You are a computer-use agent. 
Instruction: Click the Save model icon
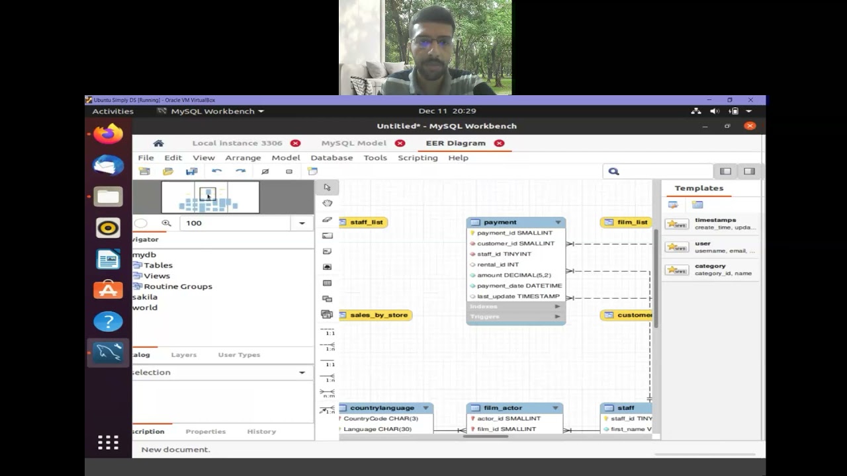point(192,171)
